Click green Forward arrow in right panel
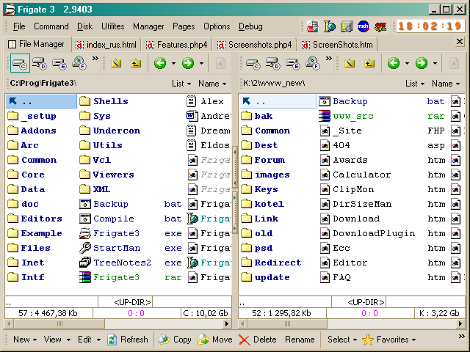 (x=422, y=63)
